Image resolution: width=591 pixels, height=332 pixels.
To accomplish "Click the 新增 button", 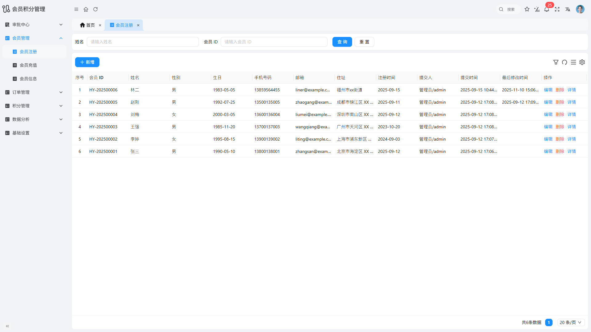I will (87, 62).
